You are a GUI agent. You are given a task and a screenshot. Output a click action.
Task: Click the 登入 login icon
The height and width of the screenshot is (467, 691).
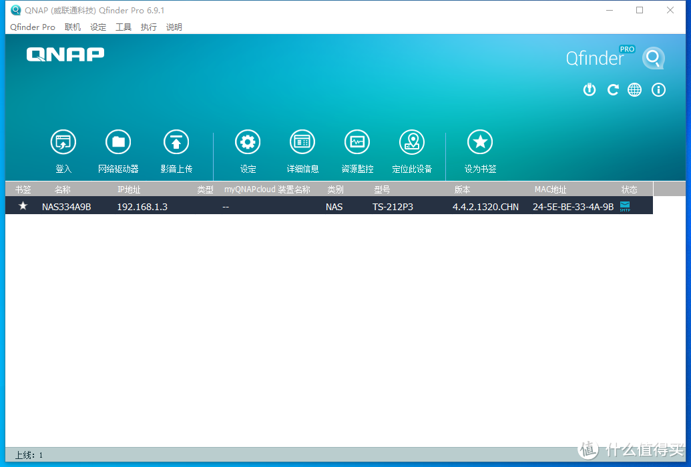point(63,142)
